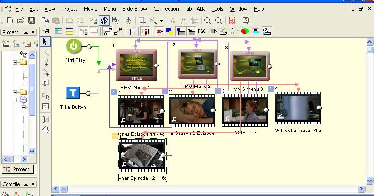Viewport: 374px width, 196px height.
Task: Click the PRO EX red icon
Action: 232,21
